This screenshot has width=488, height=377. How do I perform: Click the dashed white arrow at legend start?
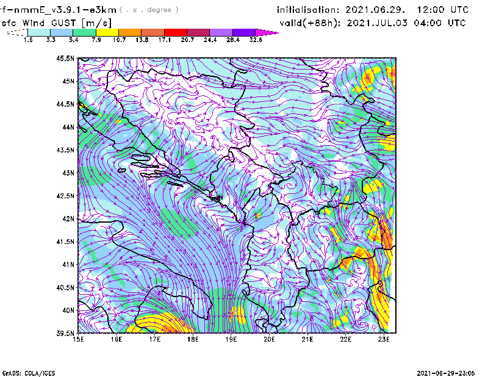(x=17, y=32)
